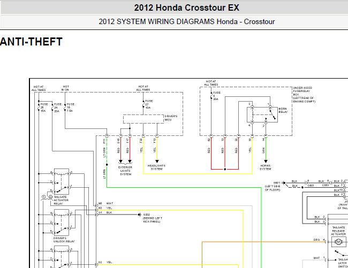Click the N3 YEL connector label

click(x=105, y=208)
